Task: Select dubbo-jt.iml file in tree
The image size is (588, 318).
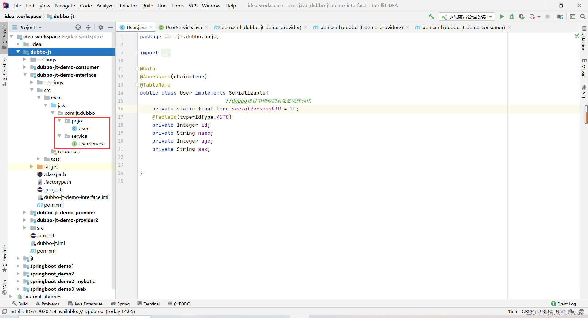Action: tap(48, 243)
